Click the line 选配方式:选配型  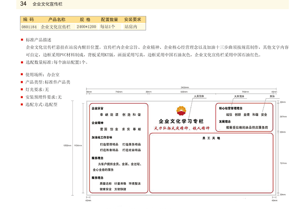pos(41,105)
